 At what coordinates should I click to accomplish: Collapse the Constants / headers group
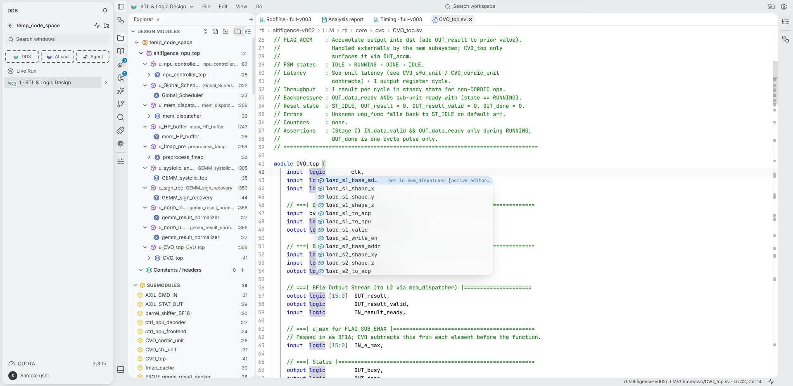(141, 270)
